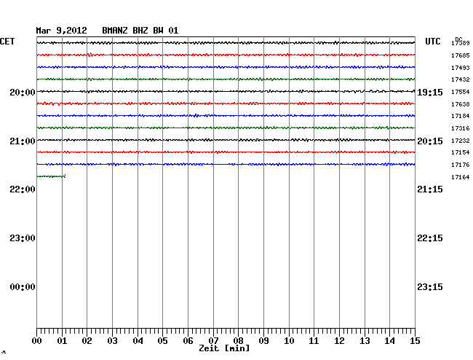The width and height of the screenshot is (473, 360).
Task: Click the "CET" time zone label
Action: (7, 42)
